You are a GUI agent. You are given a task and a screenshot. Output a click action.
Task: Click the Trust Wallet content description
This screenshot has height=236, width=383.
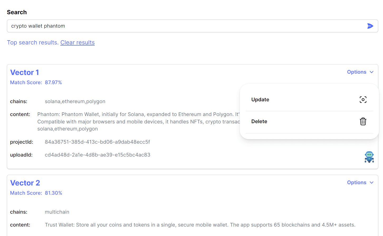(x=200, y=225)
